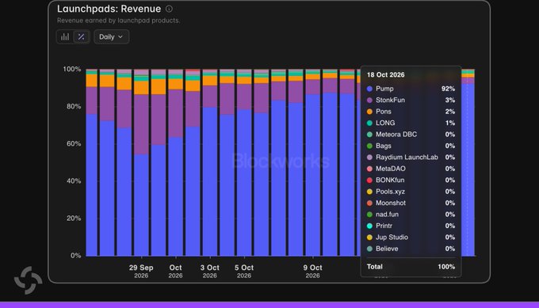Click the LONG legend entry
The height and width of the screenshot is (308, 539).
(411, 123)
